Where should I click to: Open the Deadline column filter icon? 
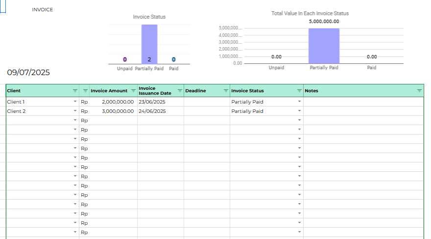pos(226,91)
